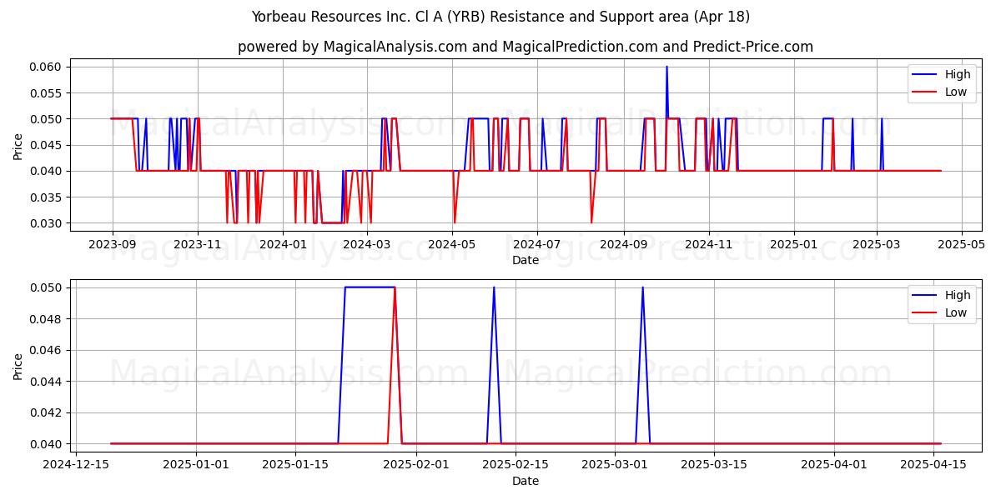Click the '2025-01' x-axis label in top chart
This screenshot has width=1001, height=500.
(793, 245)
